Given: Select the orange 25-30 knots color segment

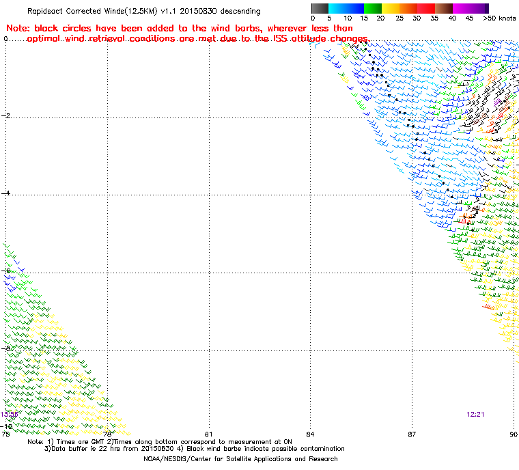Looking at the screenshot, I should pos(408,8).
